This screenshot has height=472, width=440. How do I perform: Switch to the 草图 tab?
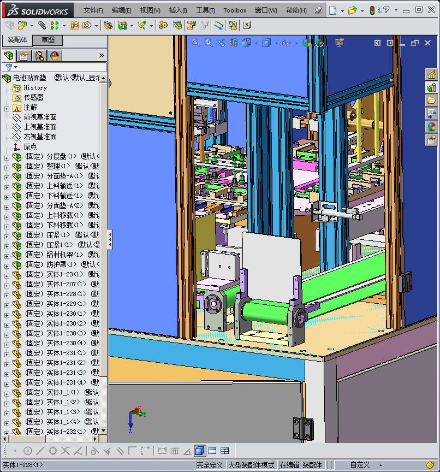click(x=47, y=40)
